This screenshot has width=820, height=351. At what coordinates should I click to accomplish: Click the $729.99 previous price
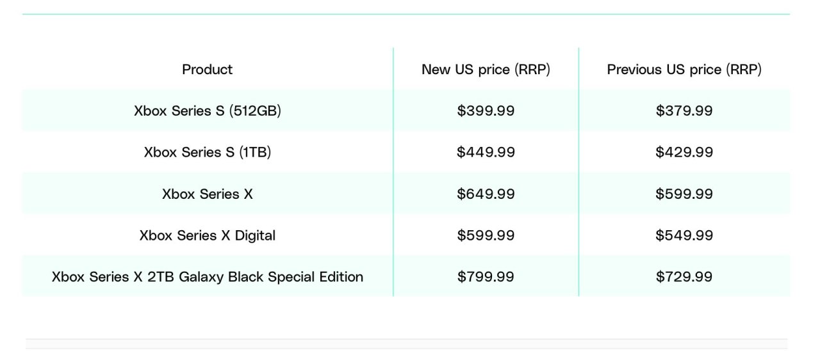coord(684,277)
